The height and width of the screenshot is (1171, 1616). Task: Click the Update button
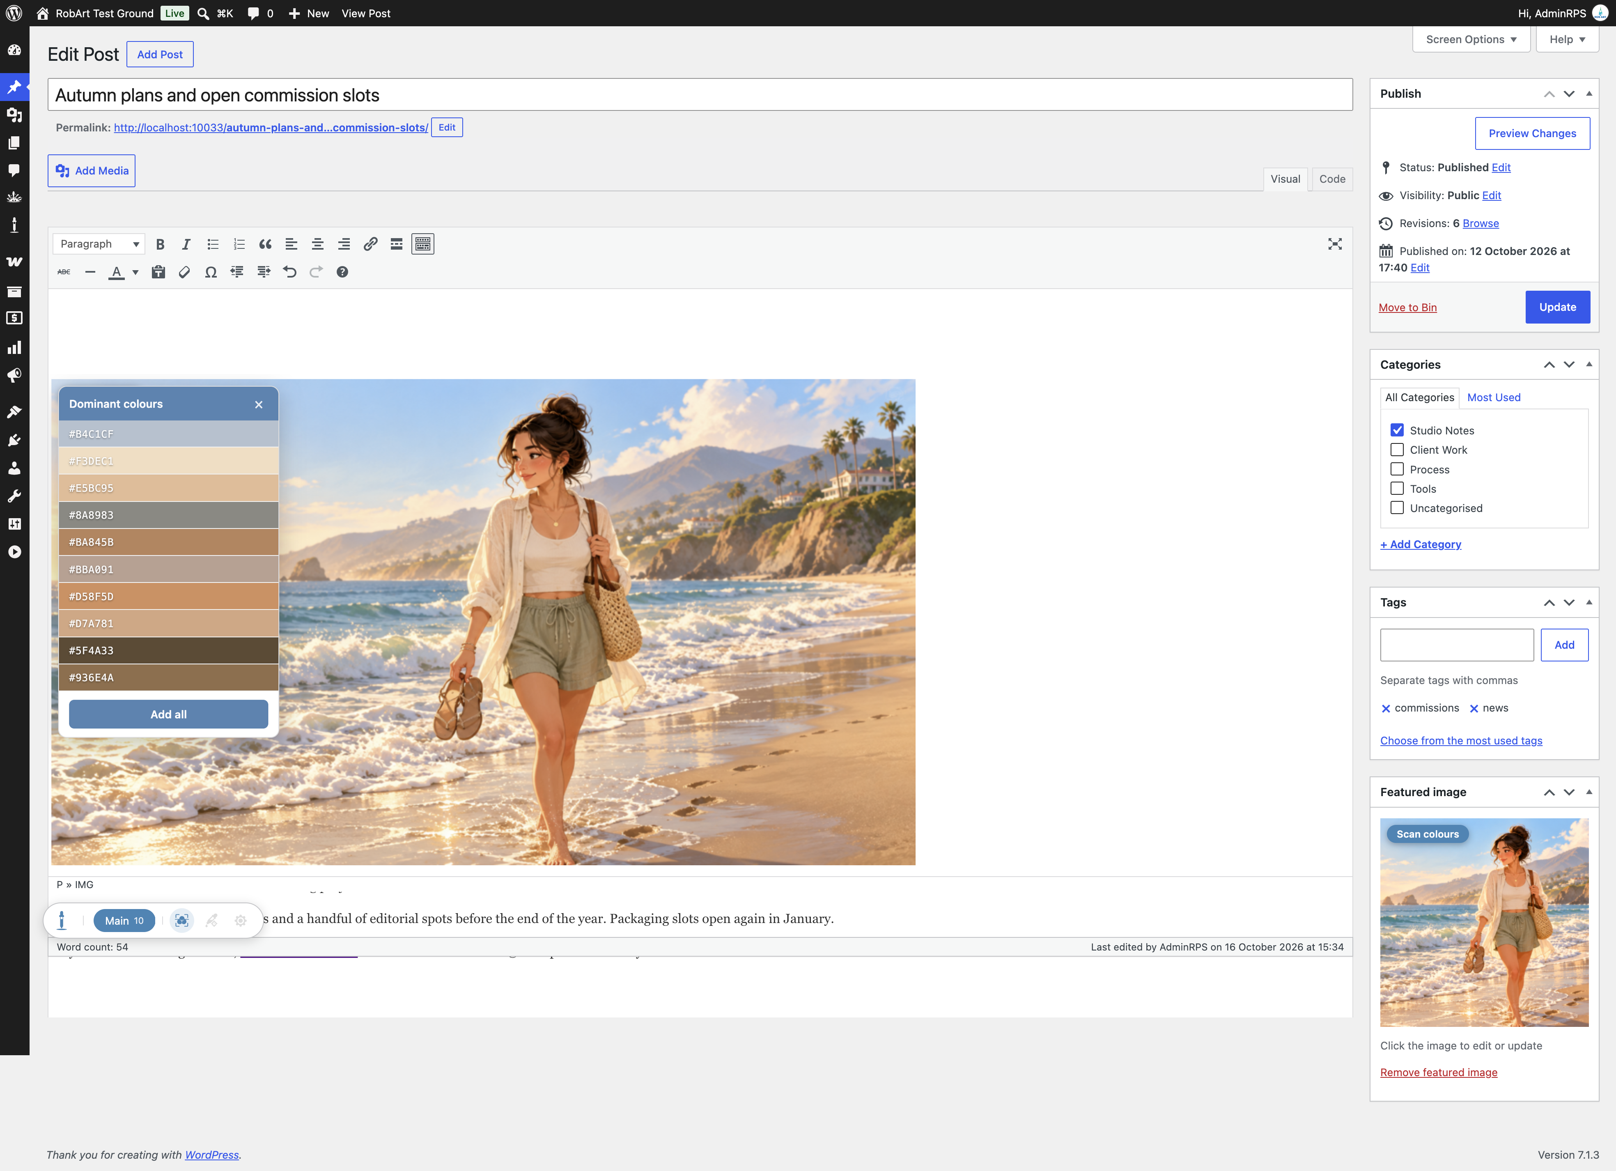tap(1557, 307)
